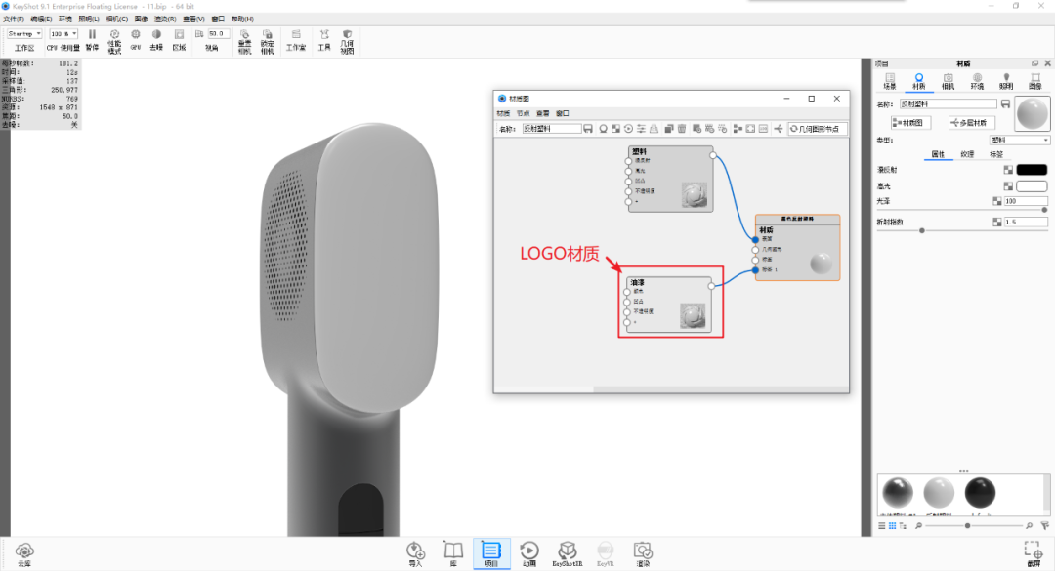Click texture icon next to 光泽
The height and width of the screenshot is (571, 1055).
(x=997, y=201)
